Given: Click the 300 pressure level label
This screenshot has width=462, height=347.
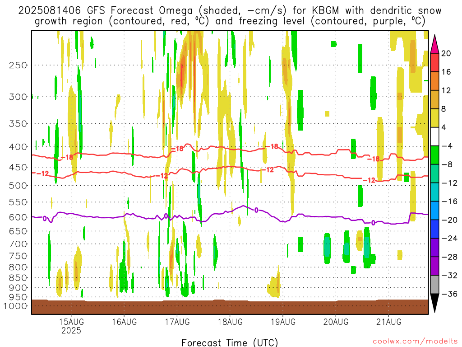Looking at the screenshot, I should point(18,97).
